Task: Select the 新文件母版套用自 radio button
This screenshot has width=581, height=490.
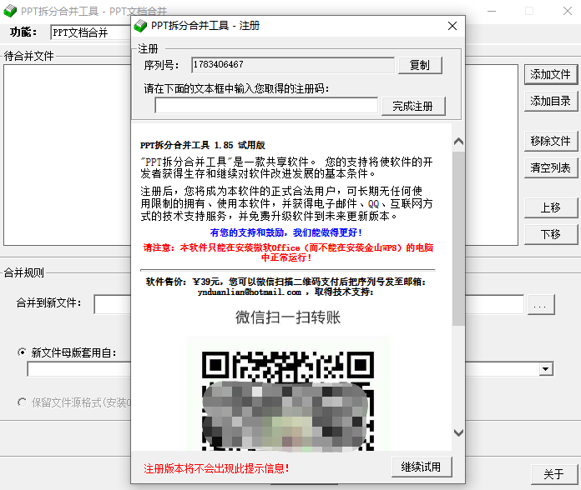Action: tap(23, 352)
